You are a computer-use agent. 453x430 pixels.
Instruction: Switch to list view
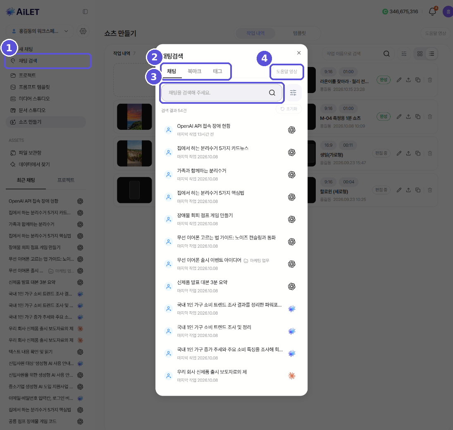pos(432,54)
